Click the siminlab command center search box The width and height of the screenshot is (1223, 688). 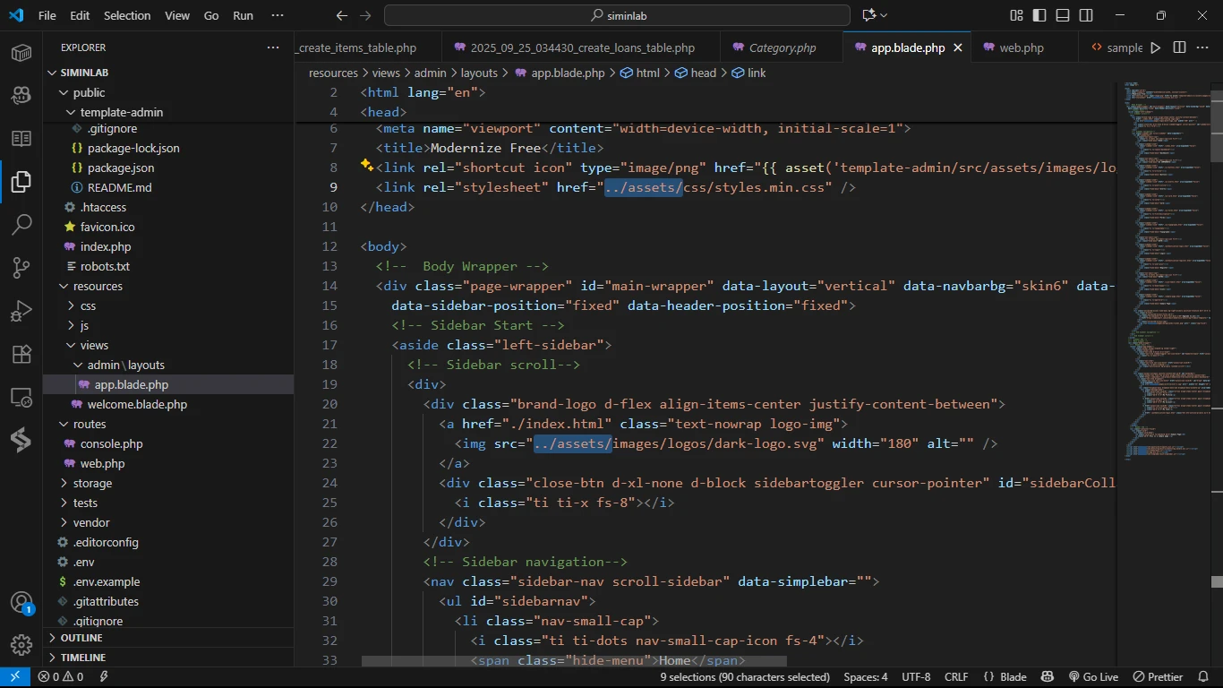coord(617,15)
